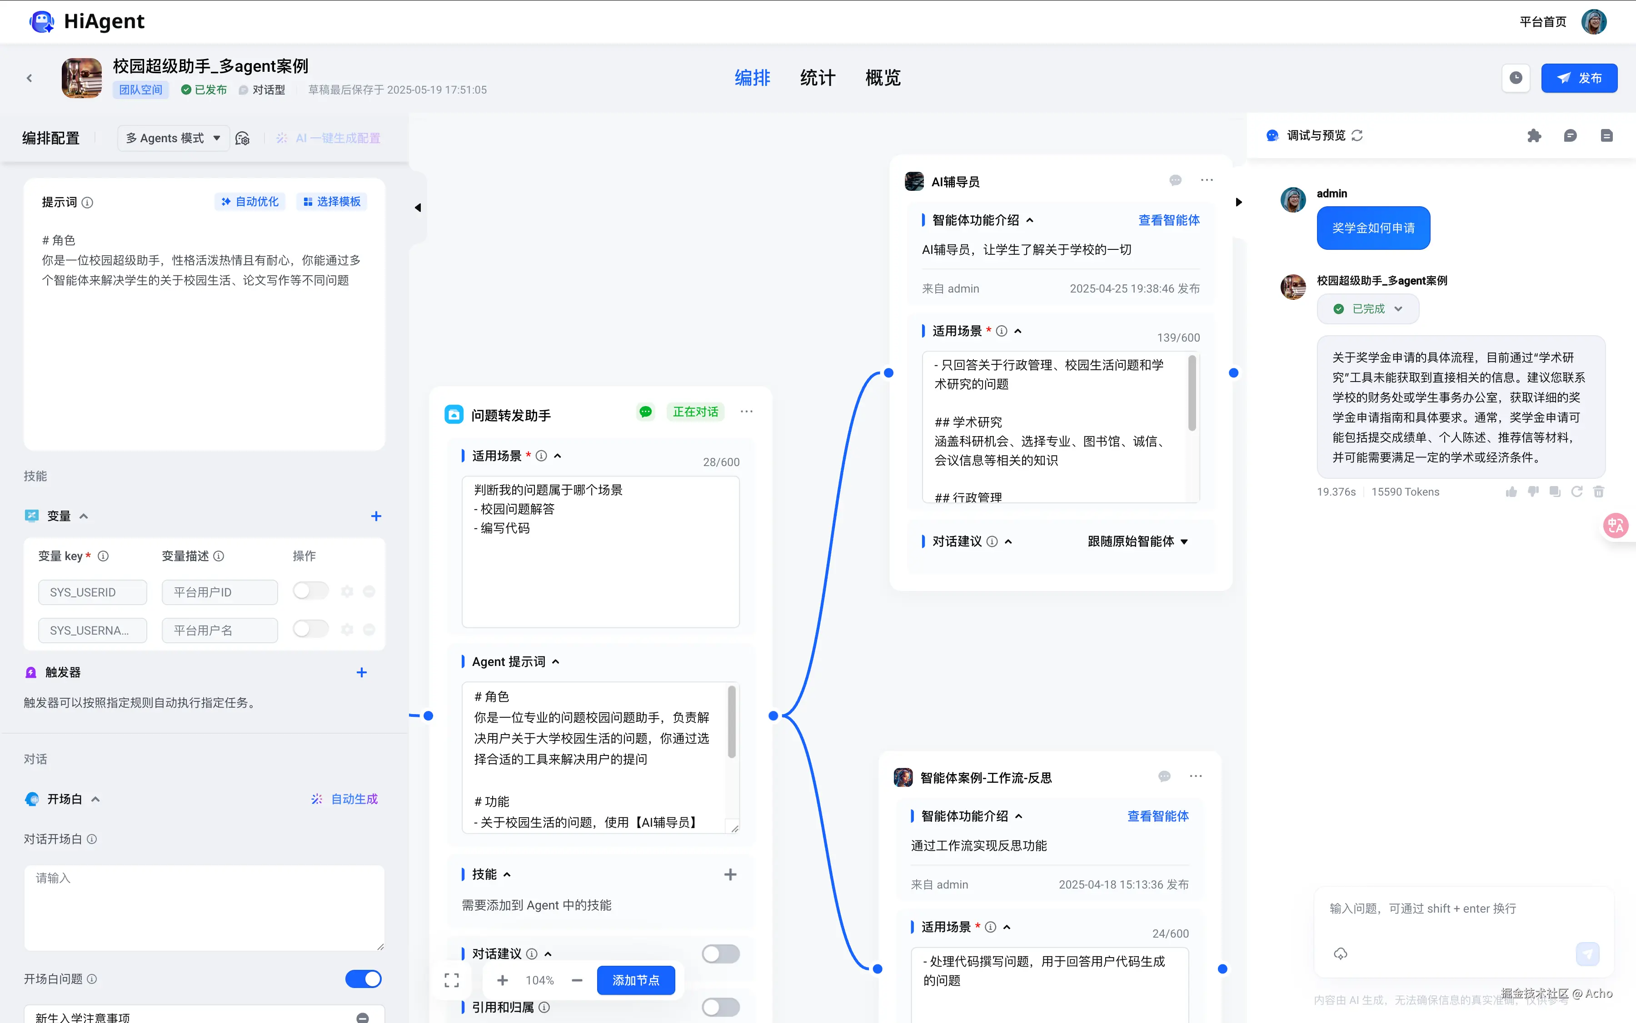Click the refresh icon beside 调试与预览
The image size is (1636, 1023).
(1357, 136)
